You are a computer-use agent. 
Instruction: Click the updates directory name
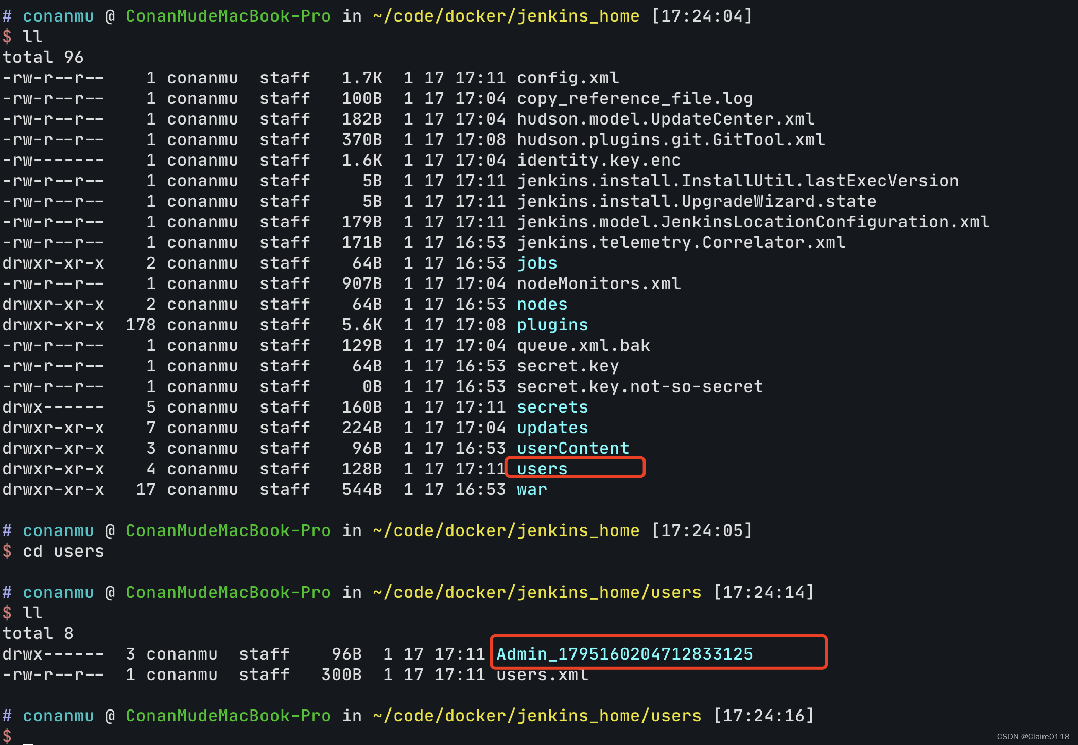point(552,428)
